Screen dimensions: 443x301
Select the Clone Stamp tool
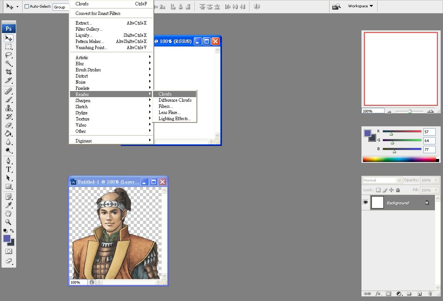click(x=8, y=108)
